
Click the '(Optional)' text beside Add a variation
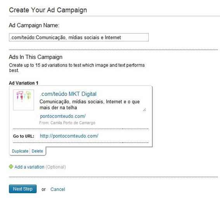click(x=56, y=167)
